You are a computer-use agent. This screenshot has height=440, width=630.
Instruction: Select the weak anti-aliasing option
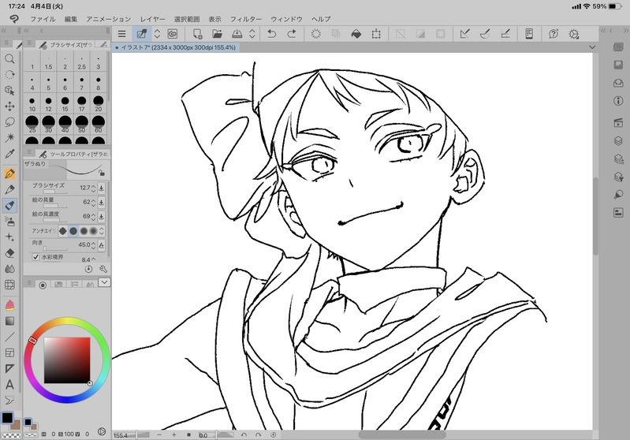click(x=73, y=231)
